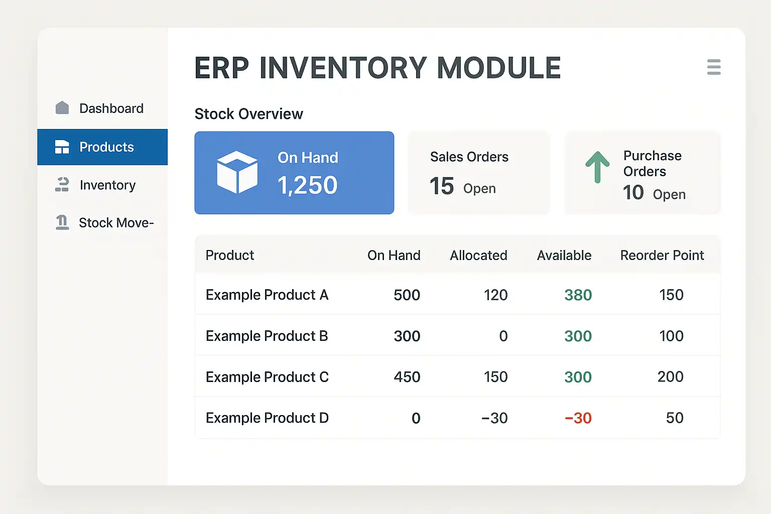771x514 pixels.
Task: Click Allocated value −30 for Product D
Action: tap(494, 418)
